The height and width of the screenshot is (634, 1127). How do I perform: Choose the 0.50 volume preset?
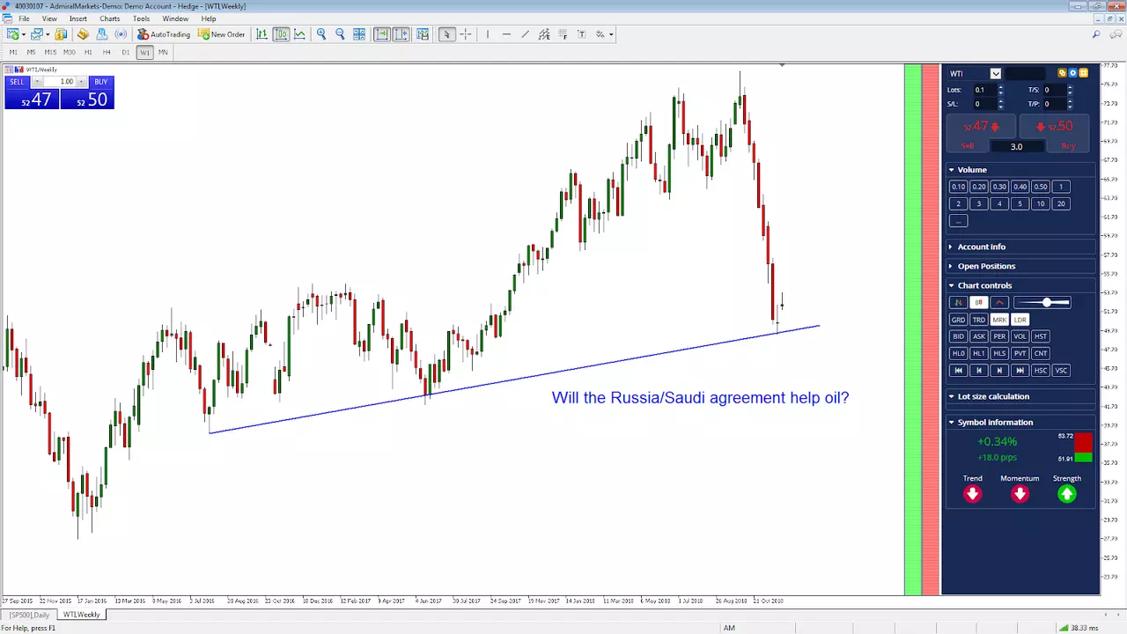1041,187
